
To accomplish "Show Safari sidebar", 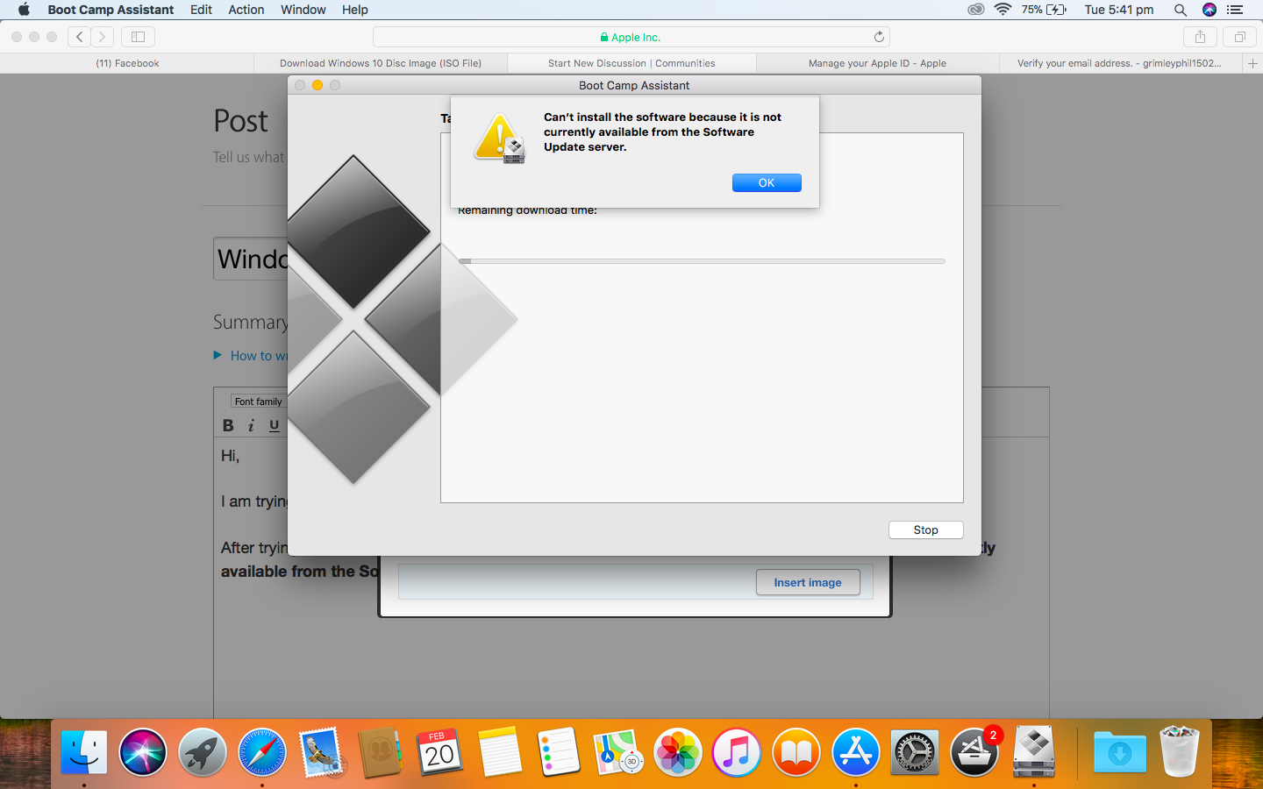I will click(x=138, y=37).
